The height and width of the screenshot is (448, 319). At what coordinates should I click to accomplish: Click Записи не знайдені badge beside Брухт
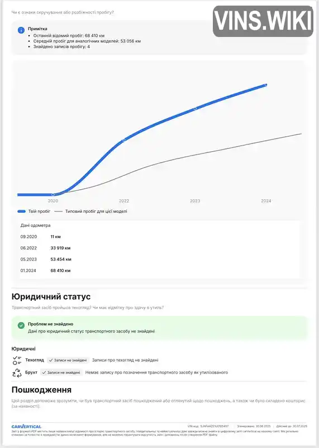click(x=61, y=372)
